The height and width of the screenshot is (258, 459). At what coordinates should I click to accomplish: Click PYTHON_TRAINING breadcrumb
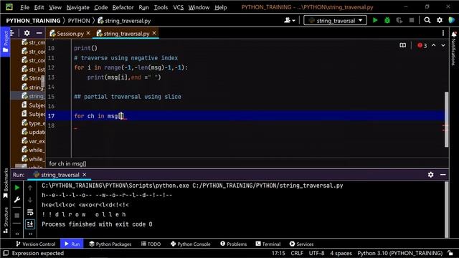coord(33,21)
